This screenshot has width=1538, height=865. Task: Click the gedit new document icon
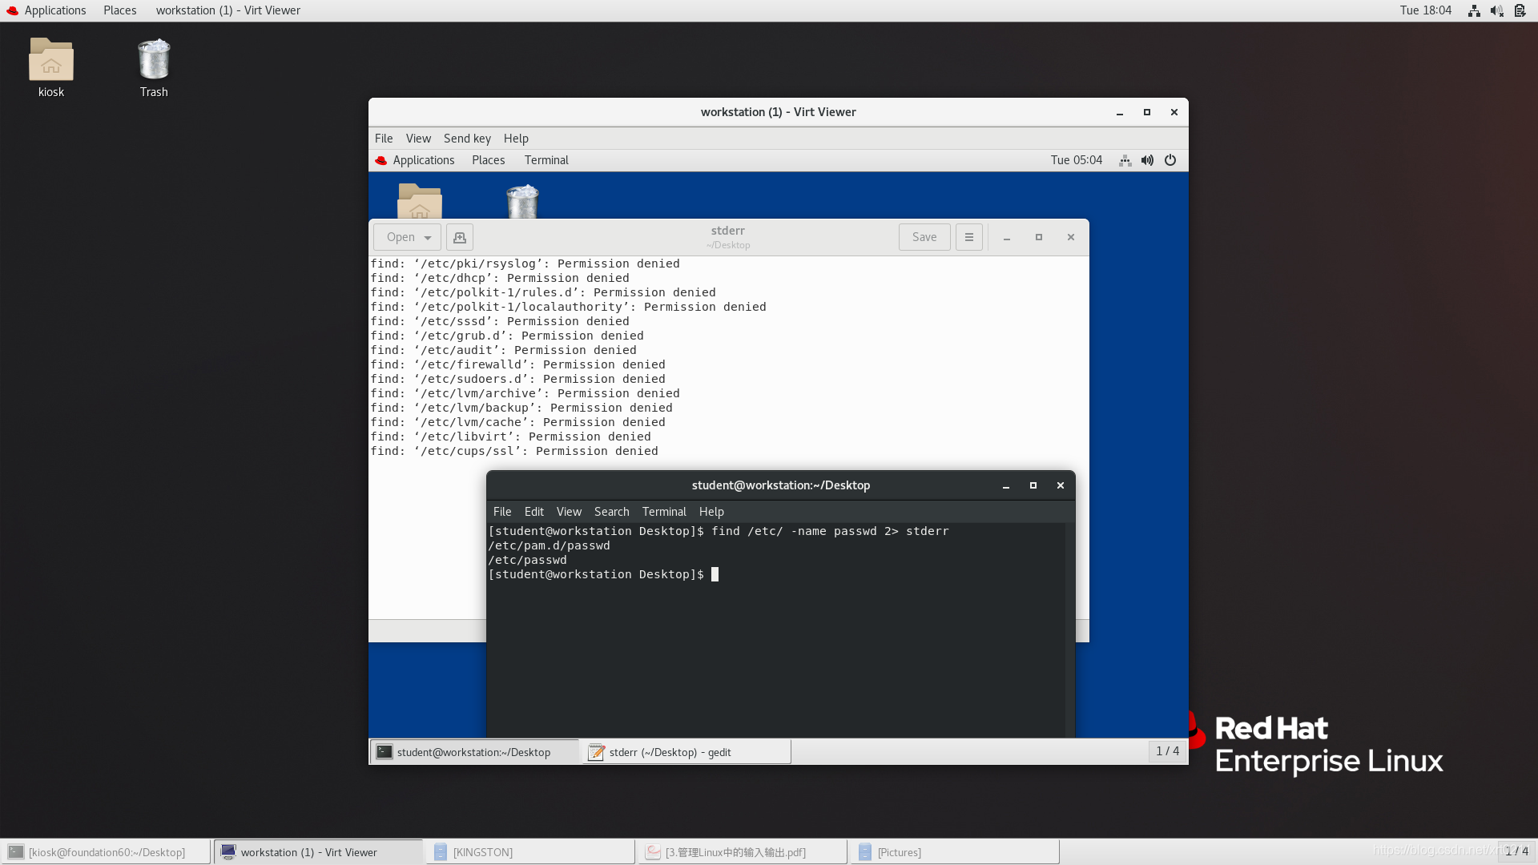pos(459,237)
